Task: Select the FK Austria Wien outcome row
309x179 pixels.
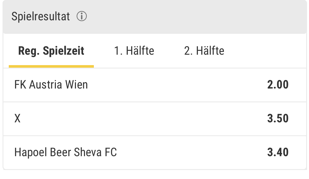Action: tap(155, 85)
